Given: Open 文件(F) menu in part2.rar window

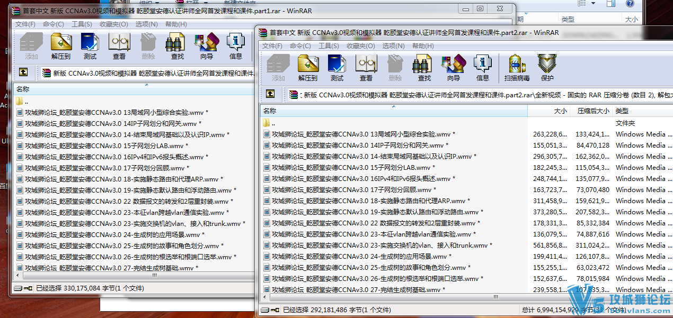Looking at the screenshot, I should tap(272, 46).
